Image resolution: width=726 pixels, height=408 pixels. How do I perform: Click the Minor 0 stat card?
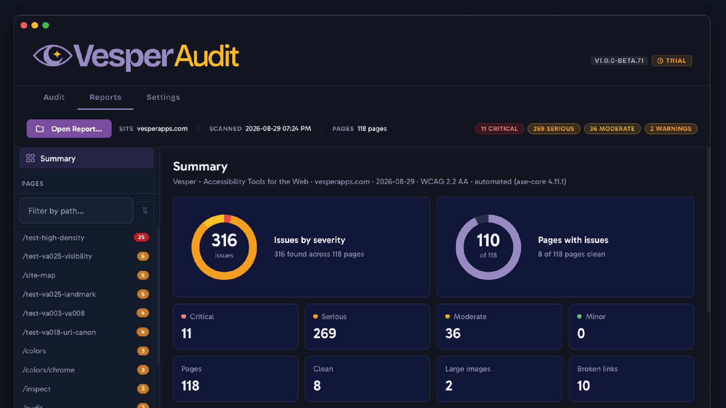point(631,327)
